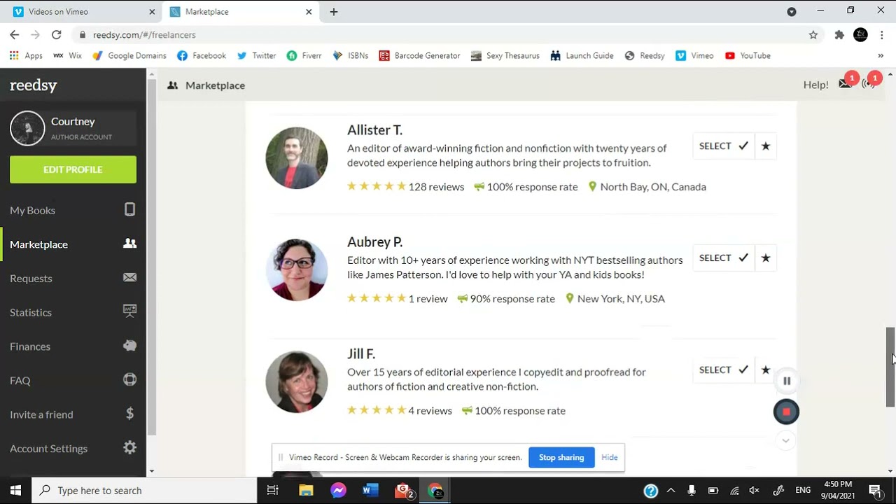Click the name Jill F.
Image resolution: width=896 pixels, height=504 pixels.
tap(361, 354)
